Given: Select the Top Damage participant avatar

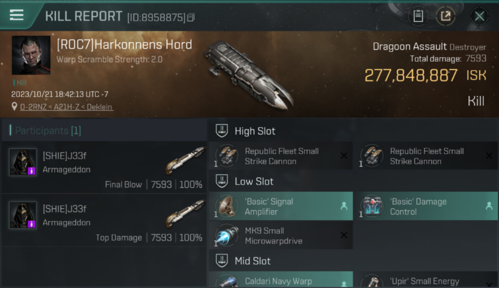Looking at the screenshot, I should click(23, 215).
